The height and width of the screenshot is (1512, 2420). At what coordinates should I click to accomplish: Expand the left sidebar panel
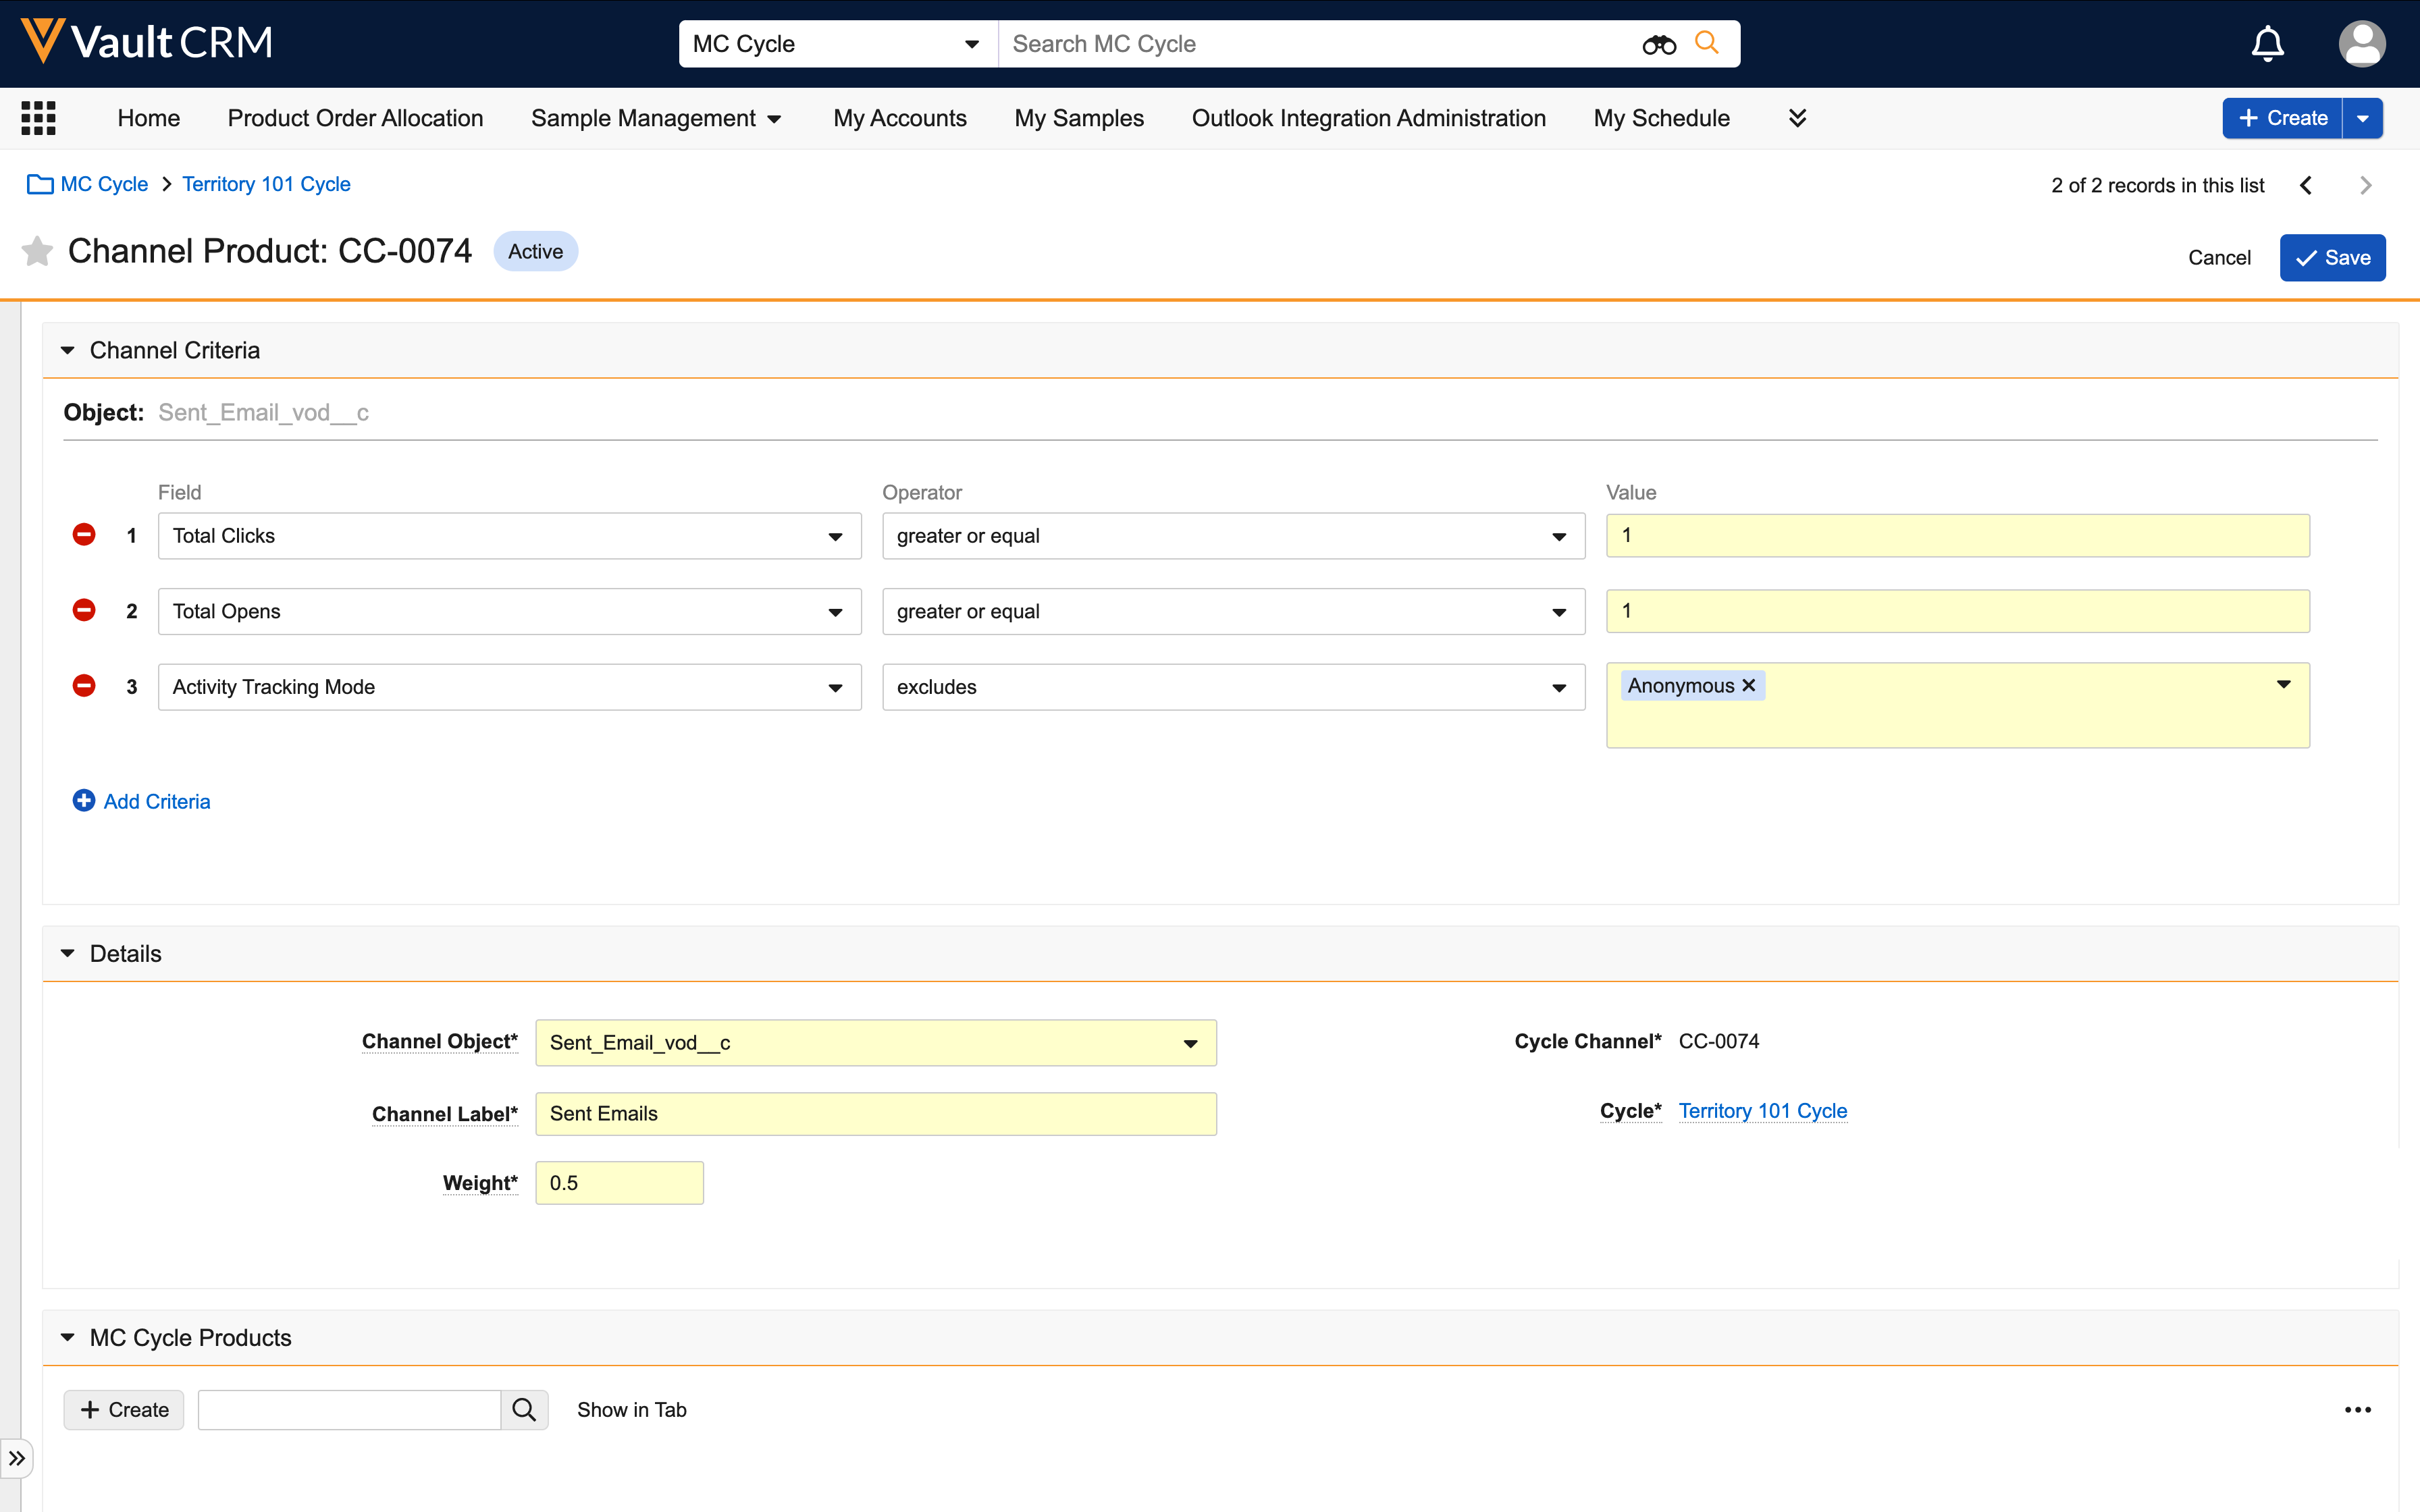pos(17,1458)
